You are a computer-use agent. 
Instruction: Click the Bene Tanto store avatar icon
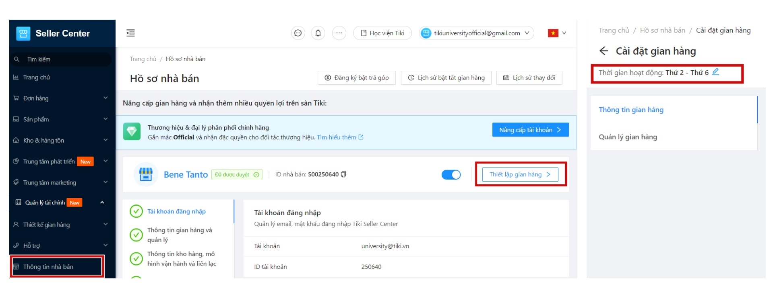point(145,174)
